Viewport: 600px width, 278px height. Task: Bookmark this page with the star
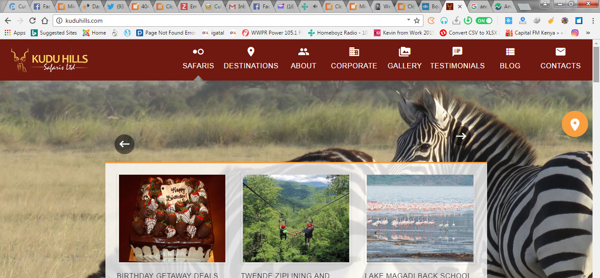pyautogui.click(x=417, y=21)
